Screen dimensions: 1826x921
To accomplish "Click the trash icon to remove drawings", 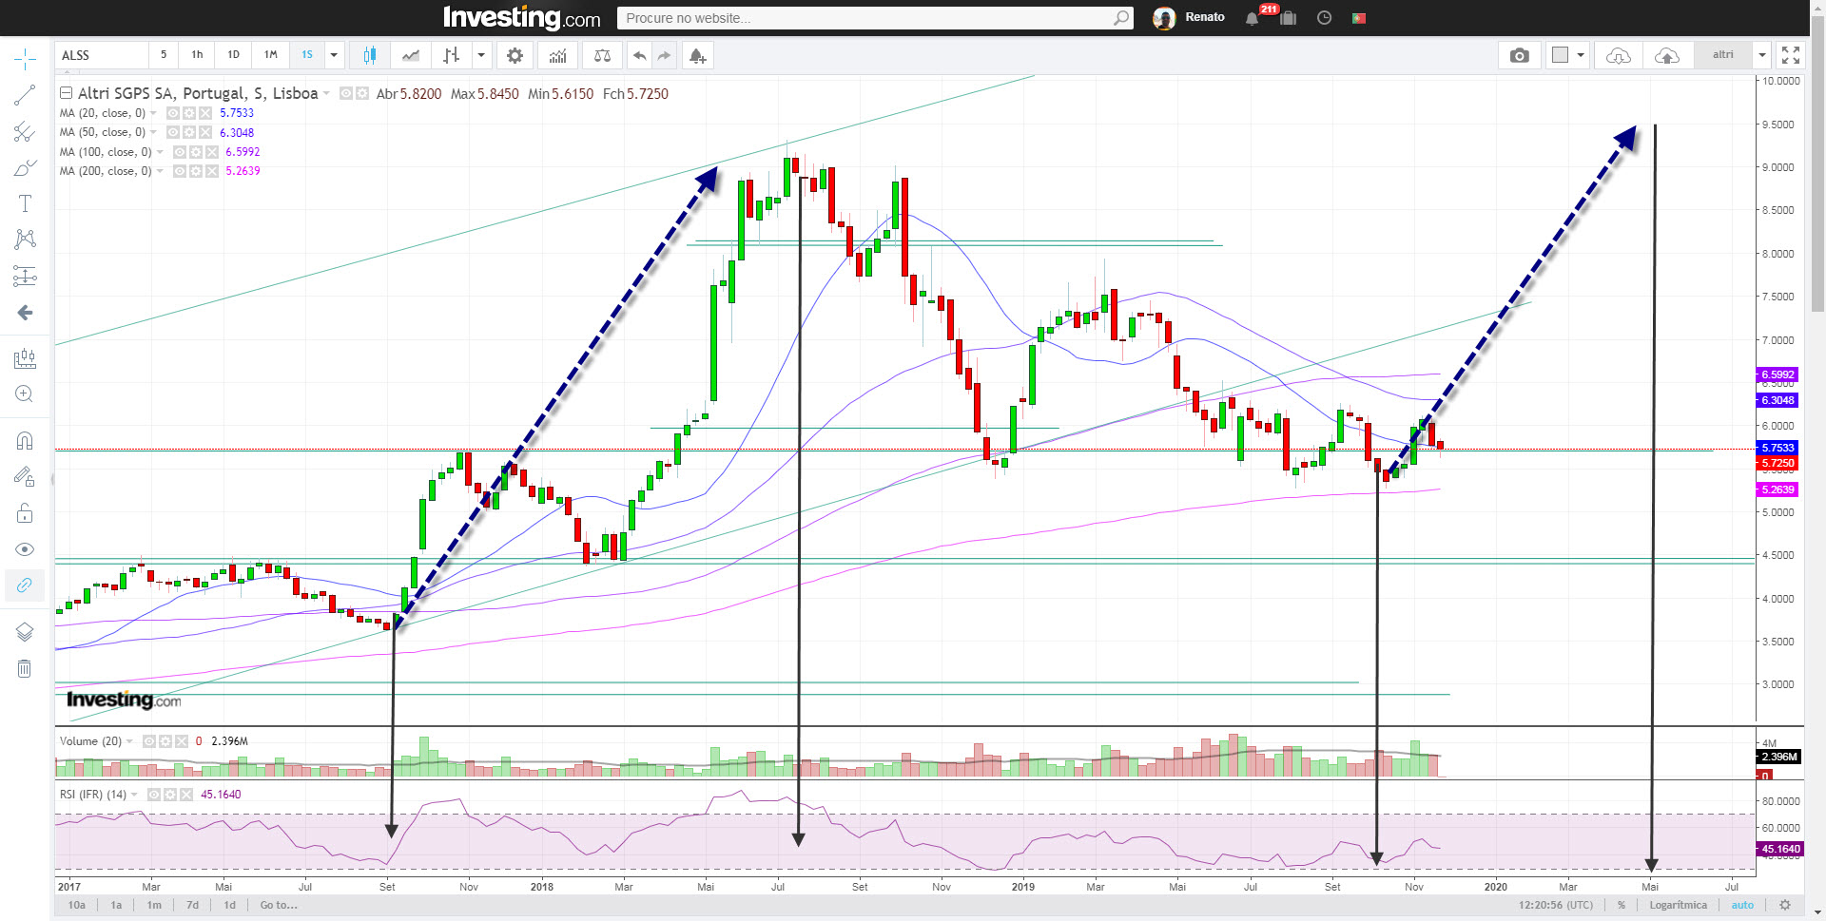I will 25,668.
